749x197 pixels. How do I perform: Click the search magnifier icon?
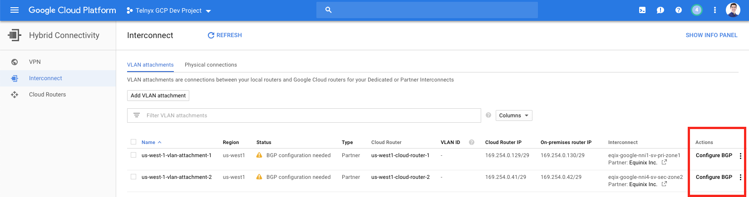(329, 10)
